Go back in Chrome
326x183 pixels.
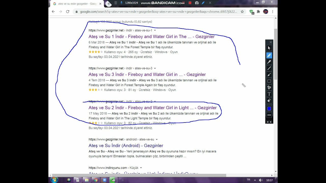53,11
